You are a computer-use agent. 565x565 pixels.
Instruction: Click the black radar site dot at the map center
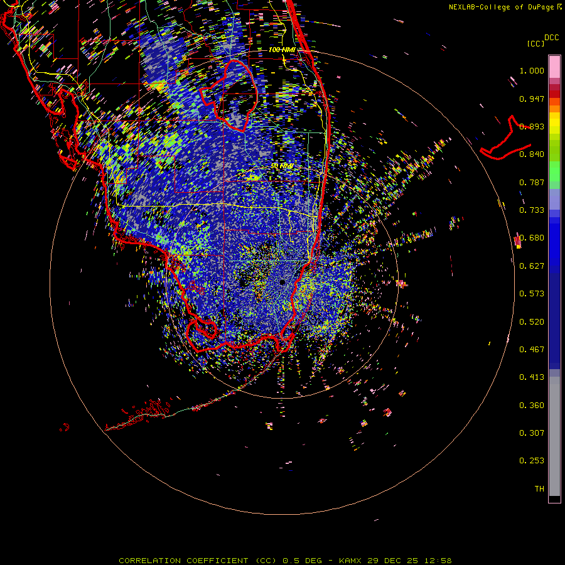coord(282,282)
